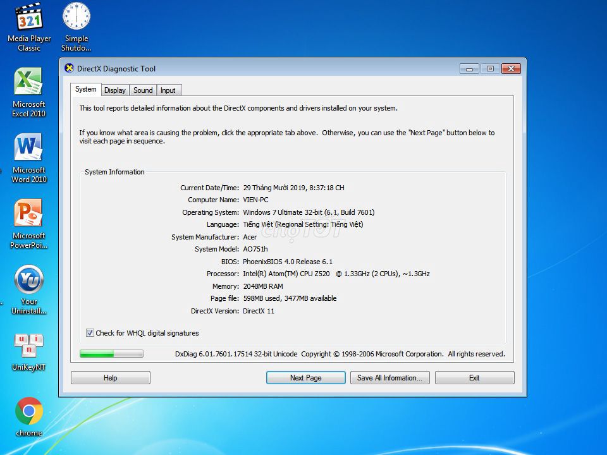607x455 pixels.
Task: Click the Help button
Action: [x=110, y=378]
